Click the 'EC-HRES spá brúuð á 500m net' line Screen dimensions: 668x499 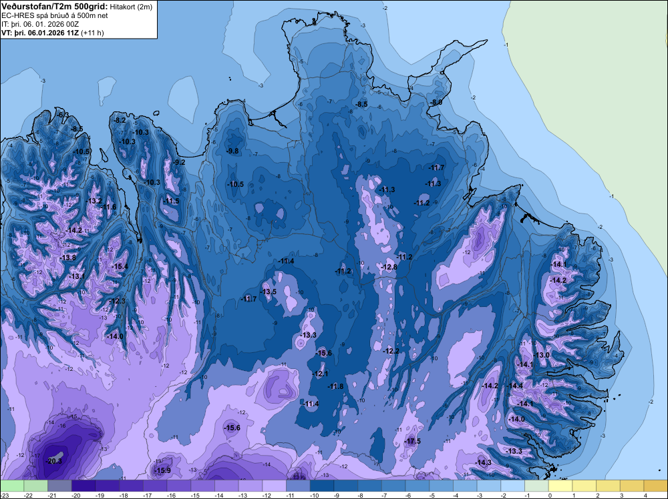(x=55, y=15)
